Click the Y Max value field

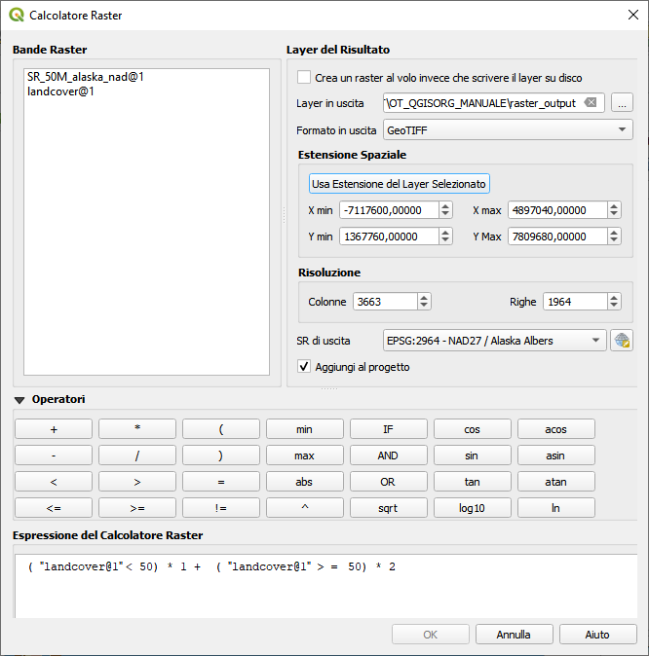pyautogui.click(x=557, y=237)
